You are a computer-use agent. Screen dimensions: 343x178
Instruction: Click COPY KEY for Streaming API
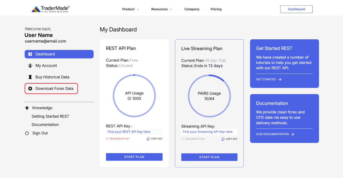point(230,139)
